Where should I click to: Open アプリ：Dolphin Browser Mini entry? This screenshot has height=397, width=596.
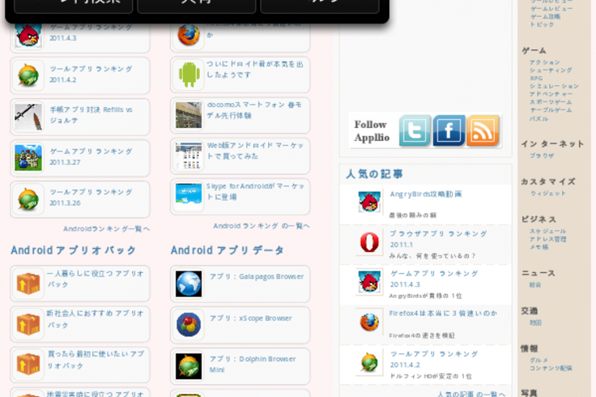coord(252,364)
